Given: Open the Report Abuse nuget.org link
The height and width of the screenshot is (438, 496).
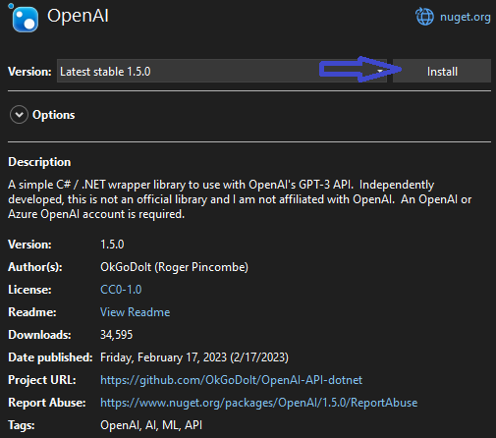Looking at the screenshot, I should (x=258, y=403).
